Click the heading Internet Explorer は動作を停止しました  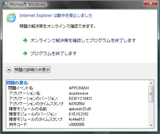tap(56, 16)
